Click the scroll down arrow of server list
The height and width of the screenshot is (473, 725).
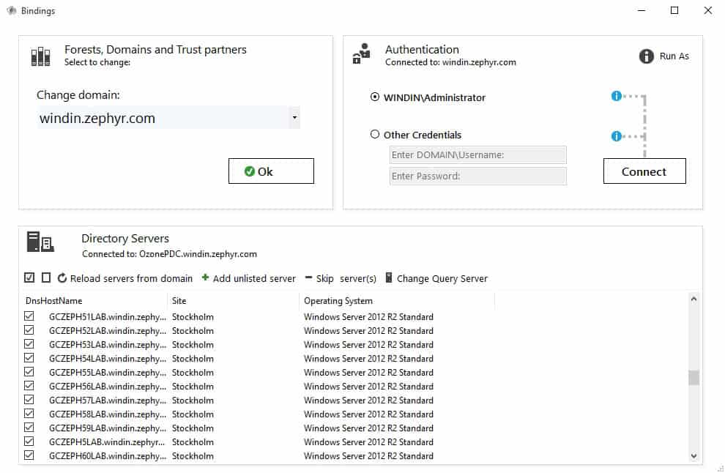694,456
